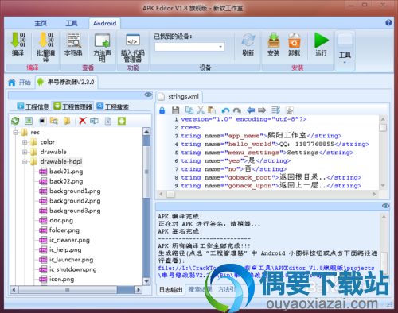The width and height of the screenshot is (398, 313).
Task: Click the image import icon in project toolbar
Action: (x=29, y=121)
